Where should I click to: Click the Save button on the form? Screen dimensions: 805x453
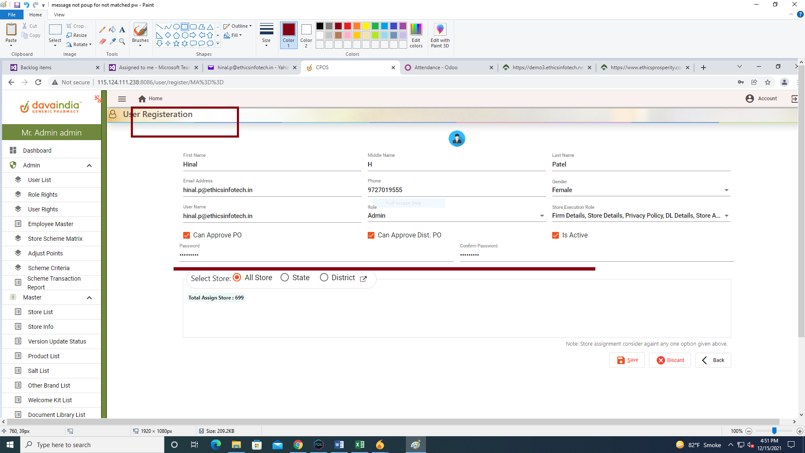(627, 360)
